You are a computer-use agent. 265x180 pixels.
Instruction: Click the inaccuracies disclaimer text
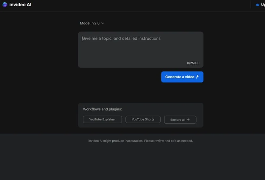tap(141, 141)
